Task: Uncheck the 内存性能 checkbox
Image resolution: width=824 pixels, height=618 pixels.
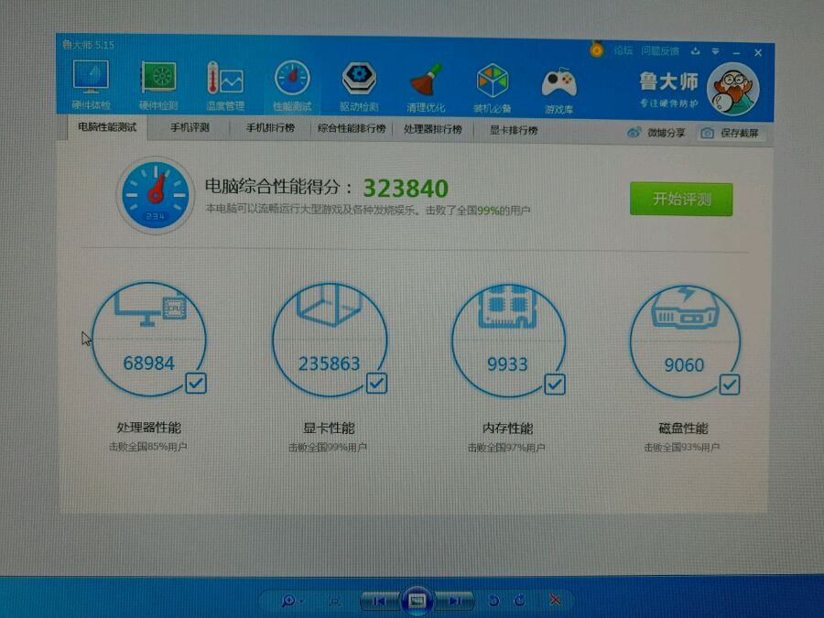Action: click(555, 385)
